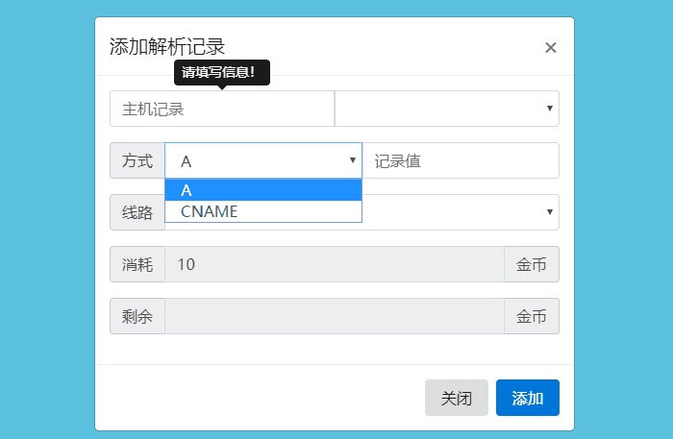The height and width of the screenshot is (439, 673).
Task: Close the dialog with the X icon
Action: (x=551, y=47)
